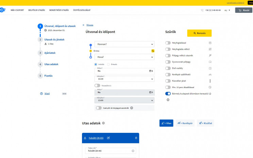Open the Nemzetközi utazás menu
The image size is (253, 158).
(59, 10)
